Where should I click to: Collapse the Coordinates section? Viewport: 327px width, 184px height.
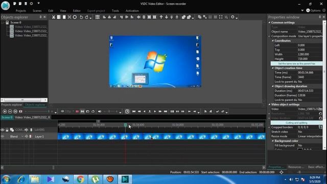pos(272,41)
